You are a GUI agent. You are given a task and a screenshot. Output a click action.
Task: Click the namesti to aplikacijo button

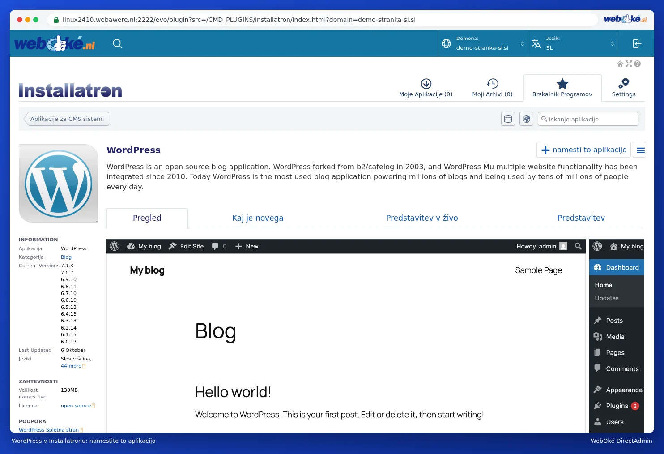[583, 150]
